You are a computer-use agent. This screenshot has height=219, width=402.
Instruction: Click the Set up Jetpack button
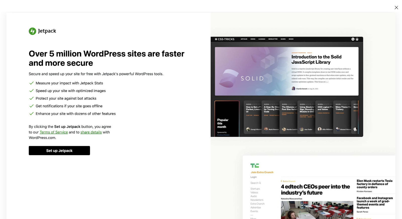tap(59, 151)
